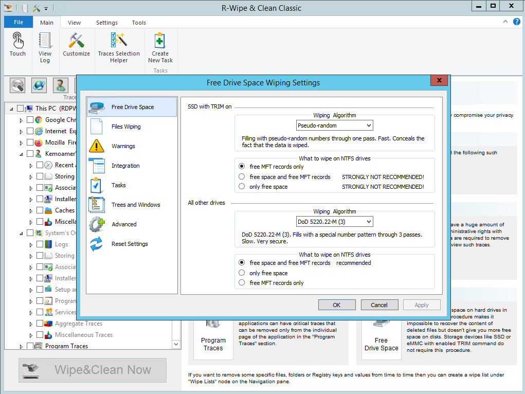The height and width of the screenshot is (394, 525).
Task: Click Cancel in the settings dialog
Action: tap(379, 305)
